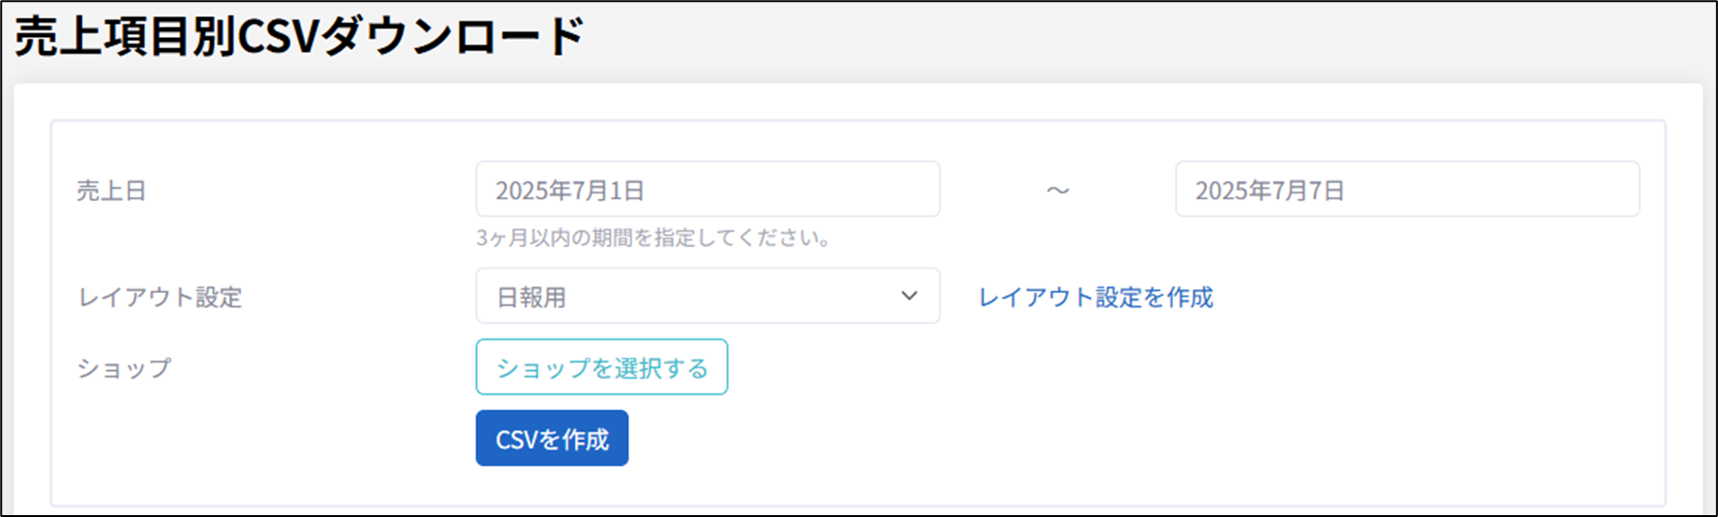
Task: Click the ショップ field label
Action: 124,368
